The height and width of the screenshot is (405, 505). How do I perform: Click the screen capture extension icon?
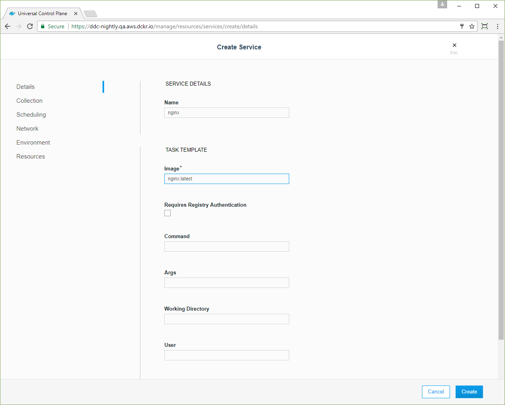pyautogui.click(x=485, y=26)
